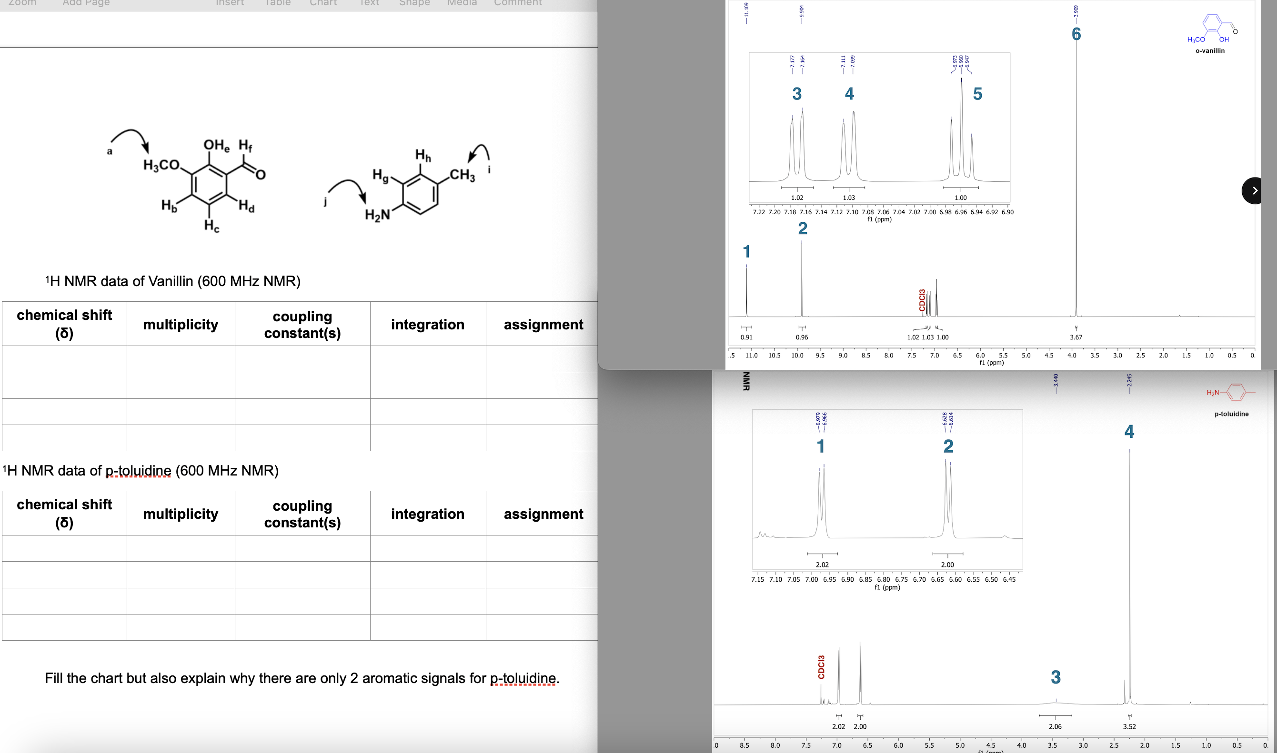
Task: Click the Media toolbar icon
Action: click(x=462, y=3)
